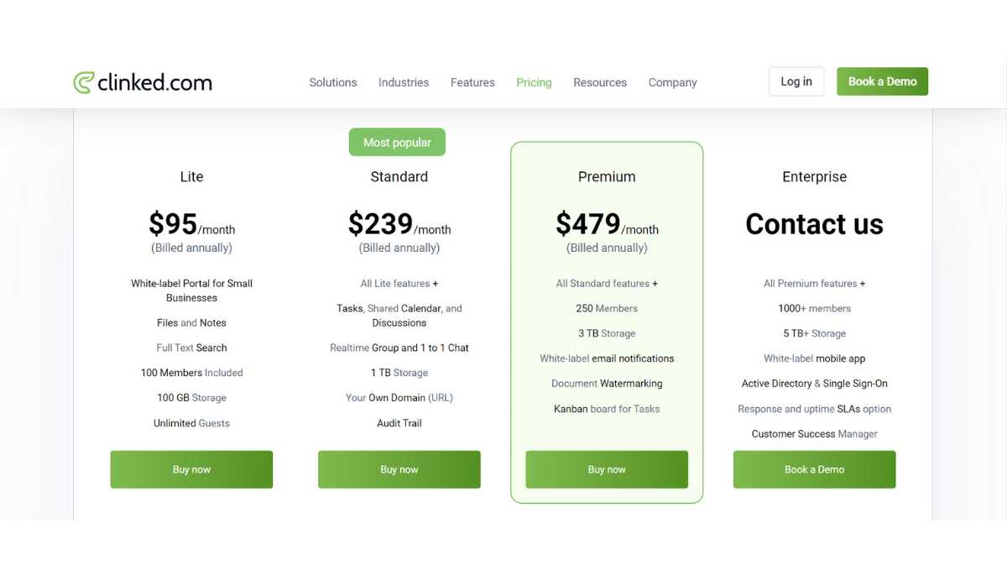Viewport: 1007px width, 575px height.
Task: Click the Log in button
Action: (796, 81)
